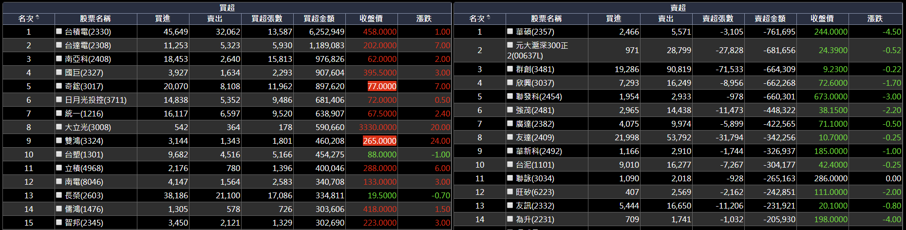This screenshot has height=230, width=906.
Task: Open the stock name 強茂(2481)
Action: pyautogui.click(x=535, y=110)
